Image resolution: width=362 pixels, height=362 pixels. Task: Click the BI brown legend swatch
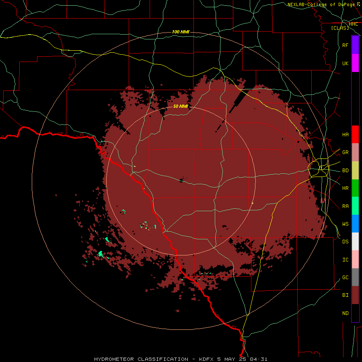tap(355, 295)
